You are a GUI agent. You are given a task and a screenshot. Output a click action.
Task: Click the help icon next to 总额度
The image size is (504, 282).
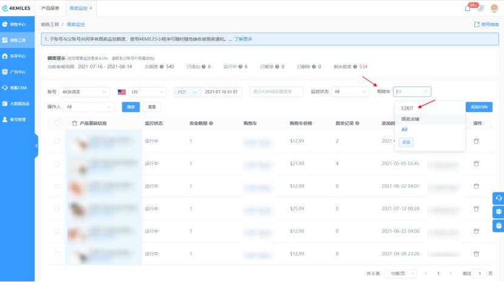click(162, 67)
